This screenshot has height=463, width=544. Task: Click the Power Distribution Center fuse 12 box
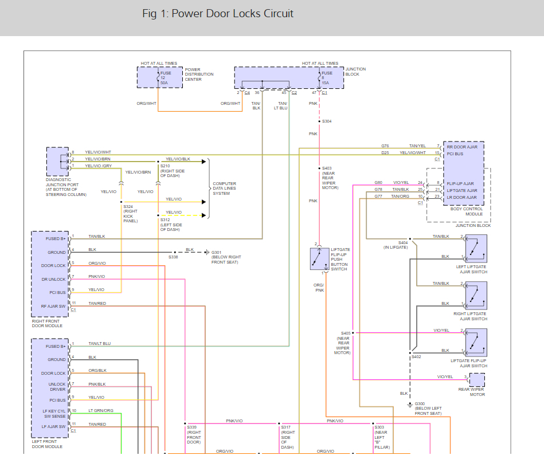pos(159,77)
